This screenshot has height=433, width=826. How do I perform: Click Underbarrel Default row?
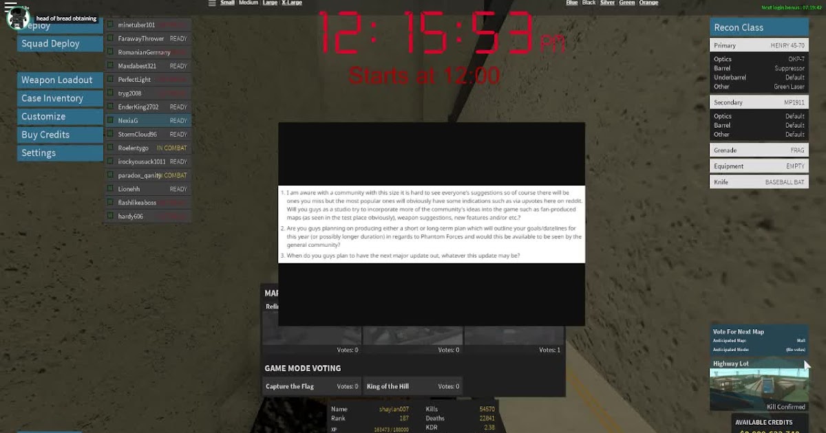pyautogui.click(x=759, y=78)
